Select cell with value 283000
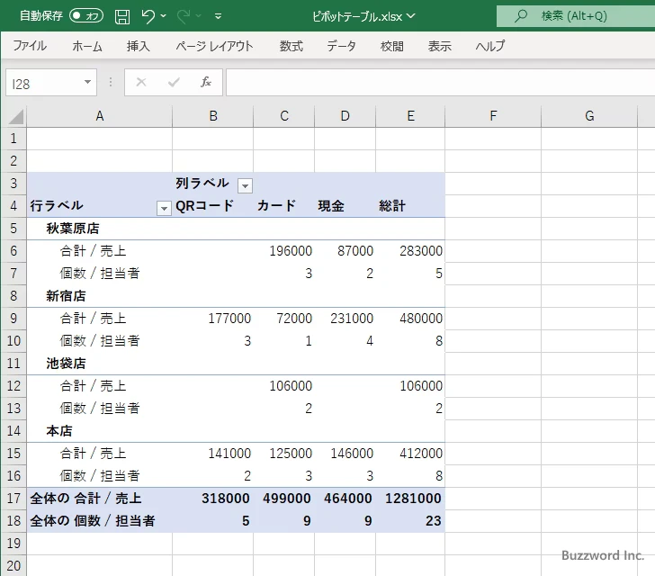The image size is (655, 576). pos(410,251)
